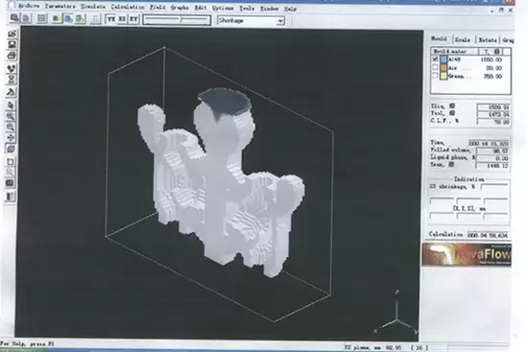Image resolution: width=528 pixels, height=352 pixels.
Task: Click the section plane position slider
Action: (x=177, y=20)
